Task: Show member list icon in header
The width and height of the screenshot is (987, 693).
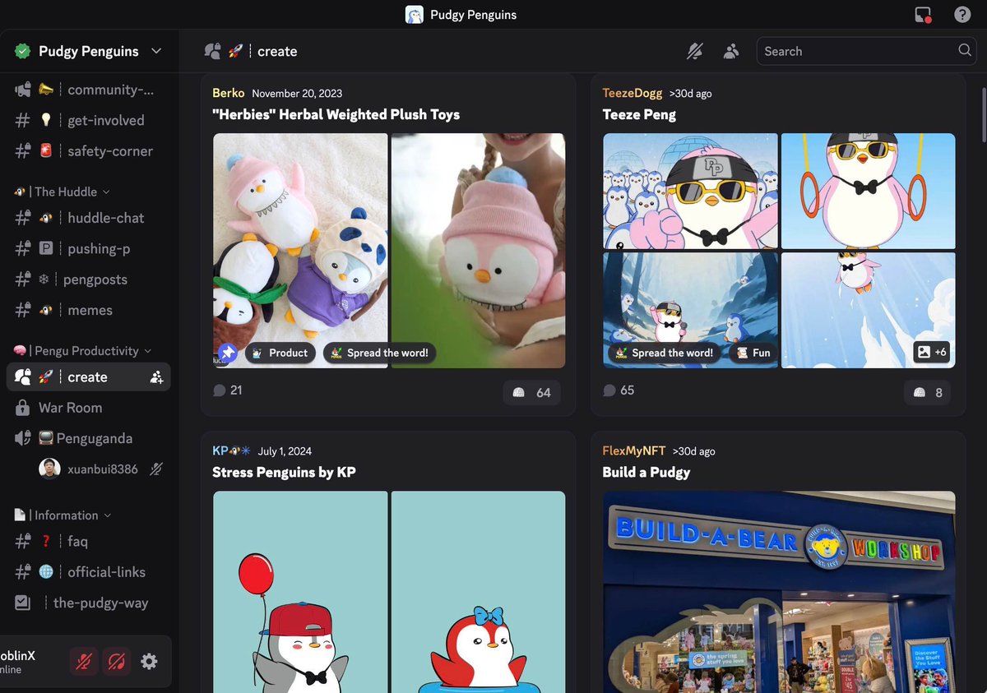Action: coord(731,51)
